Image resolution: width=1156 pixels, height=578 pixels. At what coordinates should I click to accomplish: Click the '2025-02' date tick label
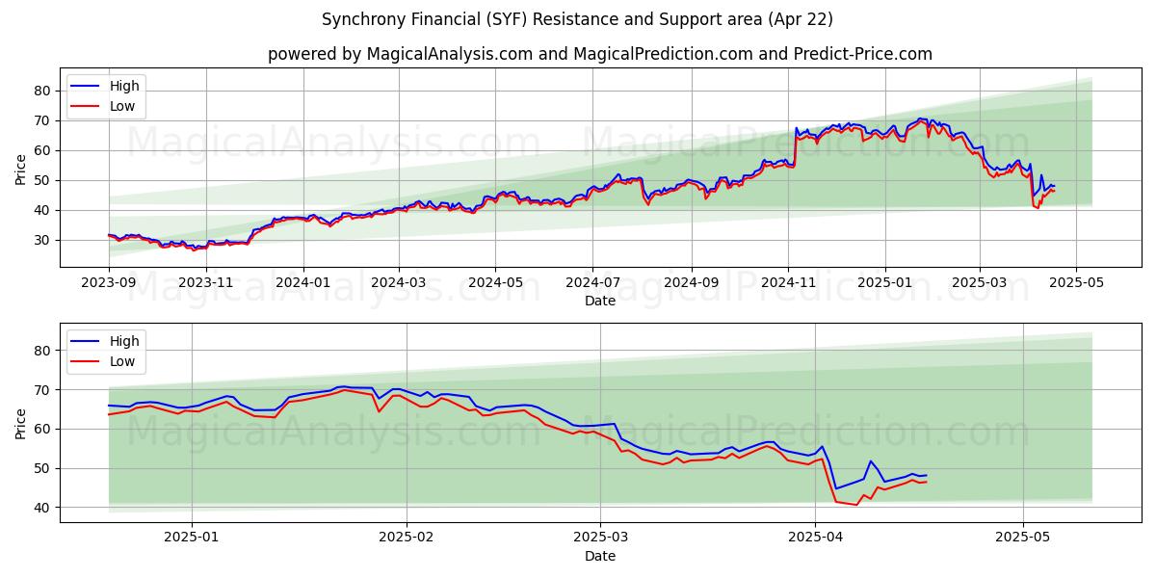click(407, 538)
